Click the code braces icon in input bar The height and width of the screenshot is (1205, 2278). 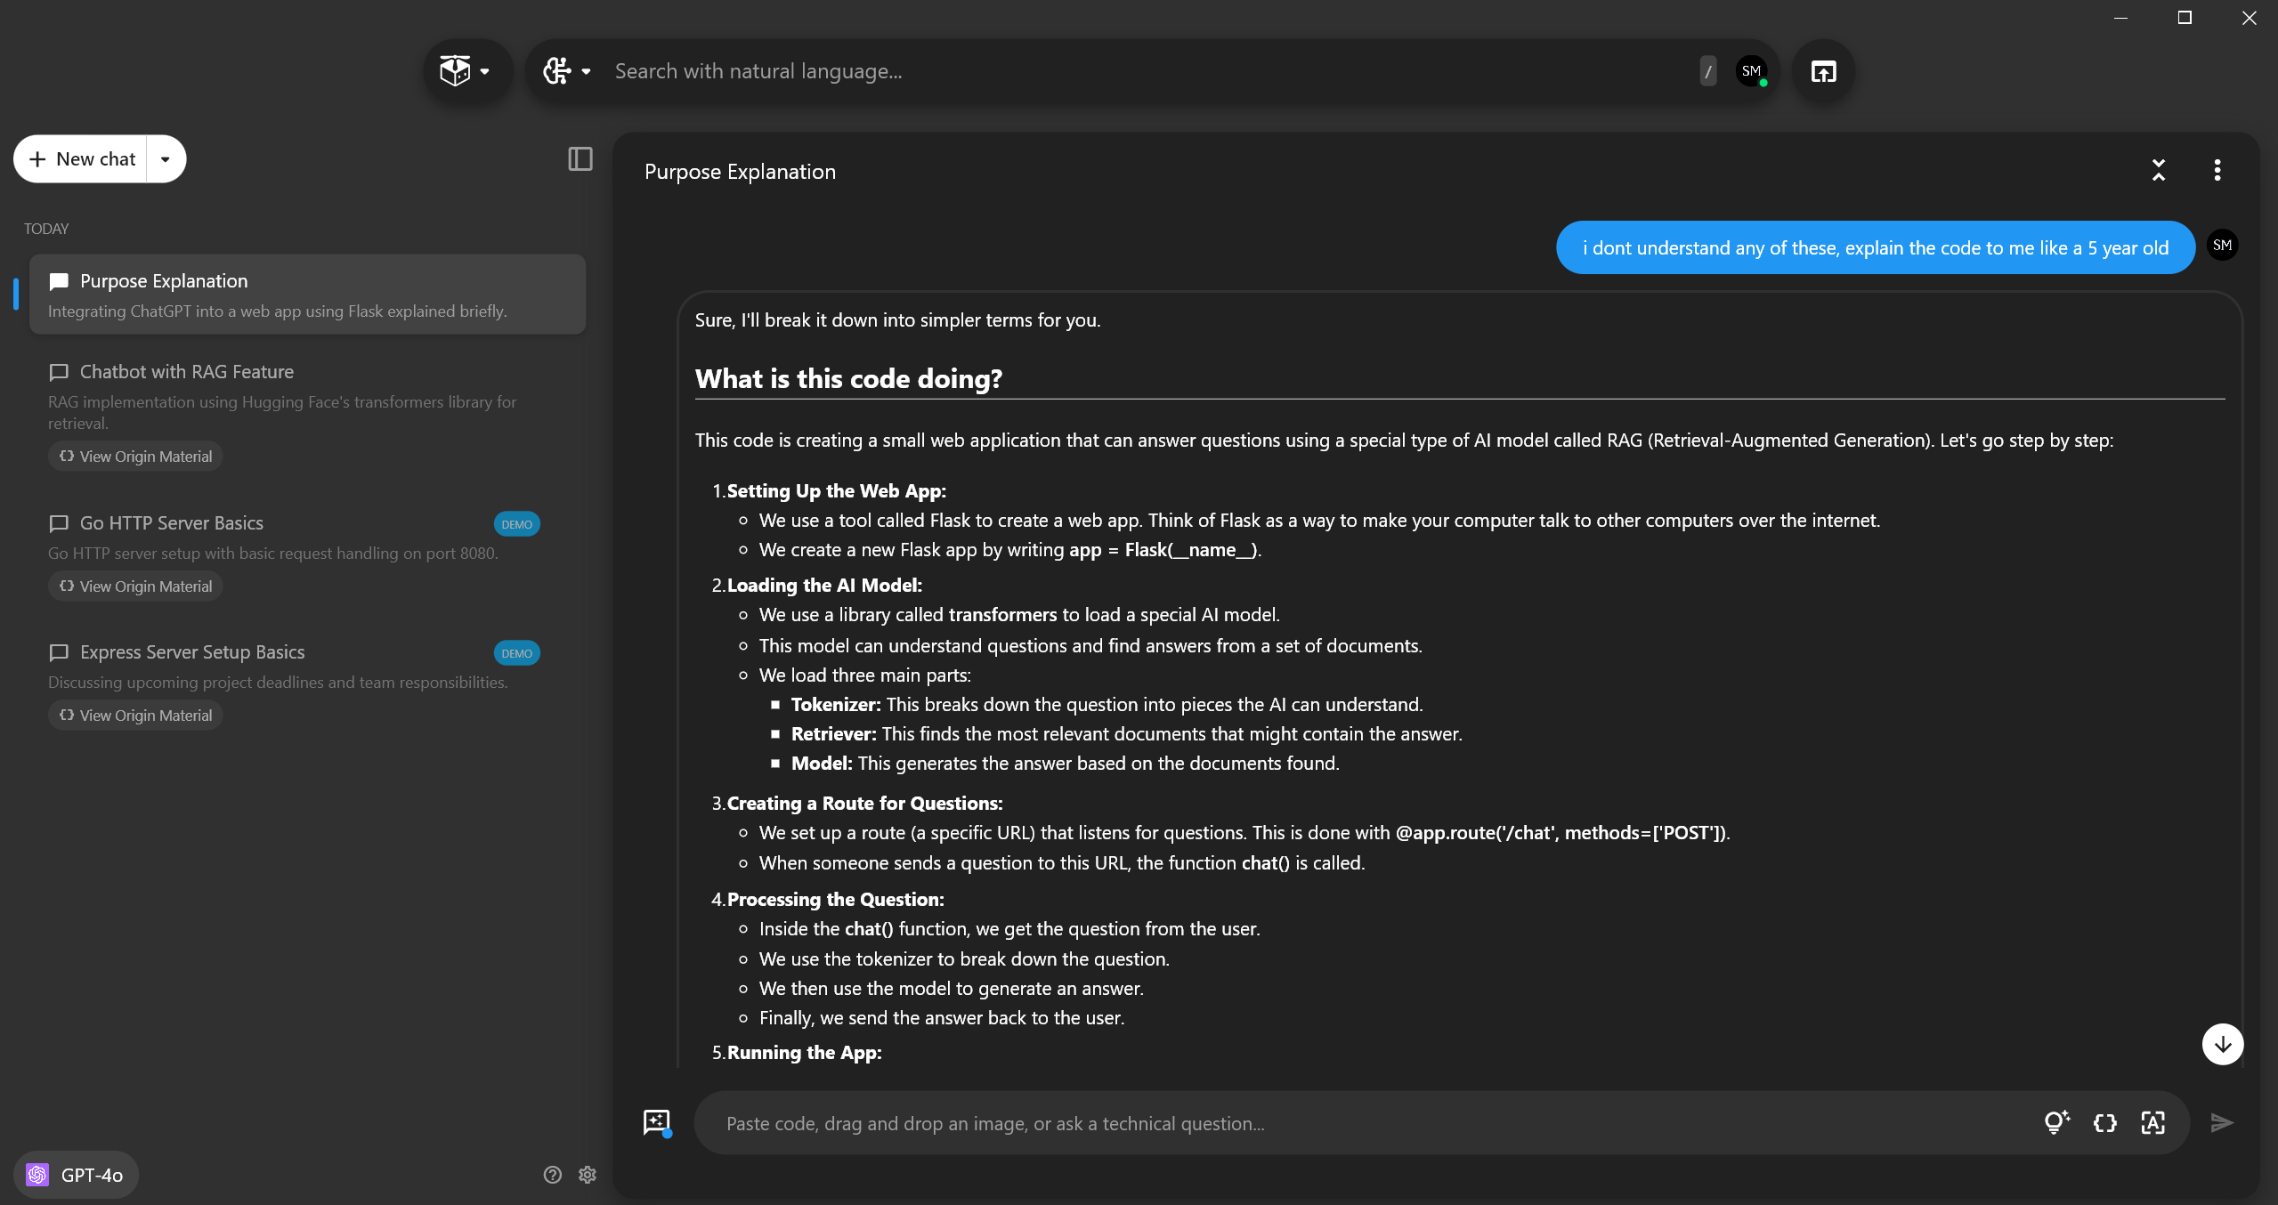(x=2104, y=1122)
